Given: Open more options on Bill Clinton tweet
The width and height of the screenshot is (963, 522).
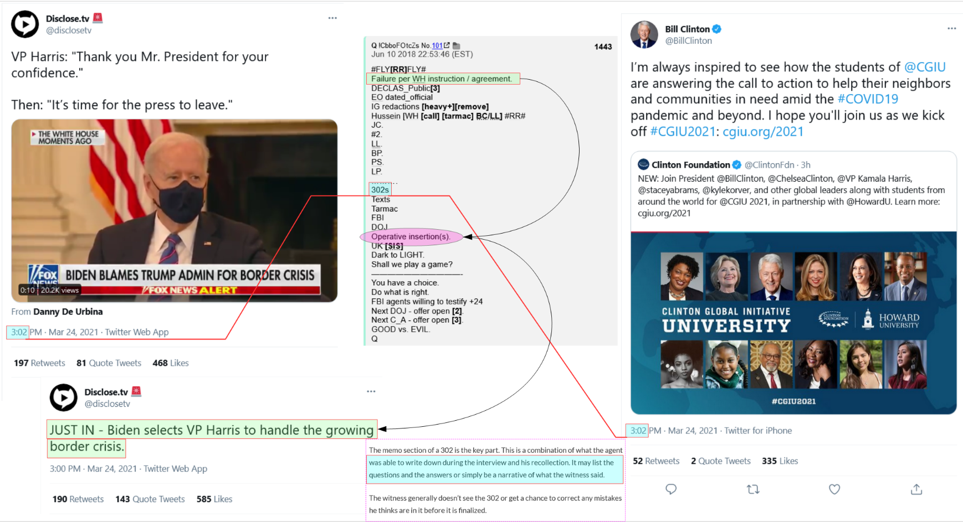Looking at the screenshot, I should click(x=951, y=28).
